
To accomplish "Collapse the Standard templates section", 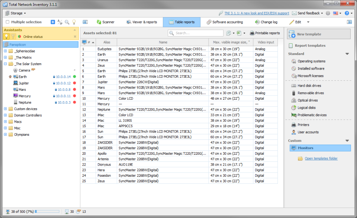I will click(347, 54).
